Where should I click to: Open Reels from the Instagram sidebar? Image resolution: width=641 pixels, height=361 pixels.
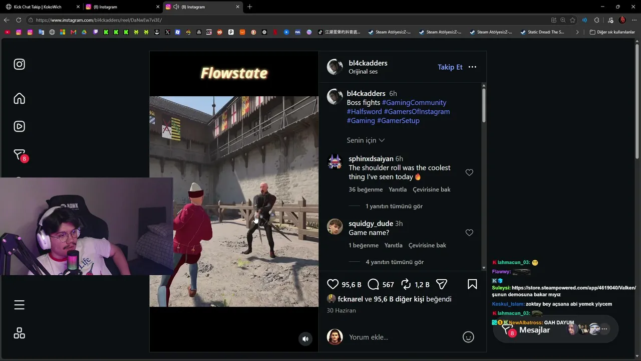pyautogui.click(x=20, y=126)
